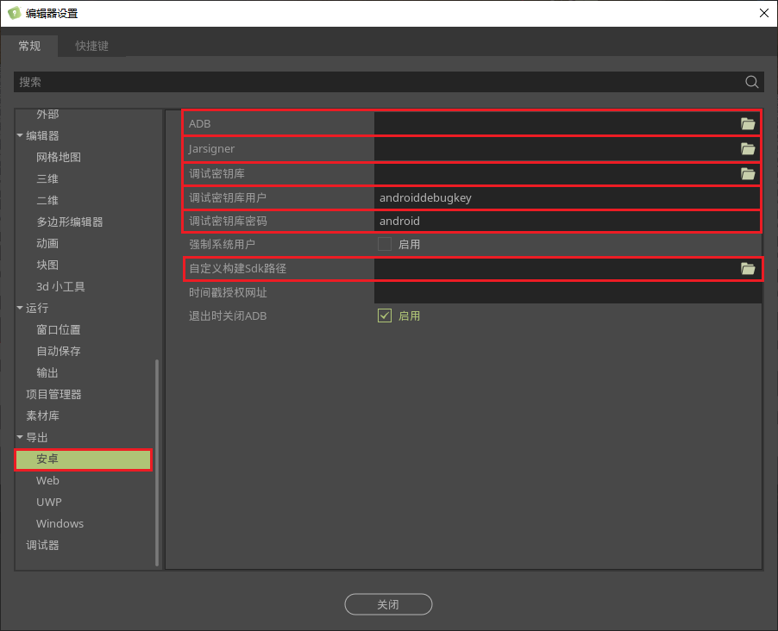778x631 pixels.
Task: Select 输出 in the settings tree
Action: pyautogui.click(x=47, y=372)
